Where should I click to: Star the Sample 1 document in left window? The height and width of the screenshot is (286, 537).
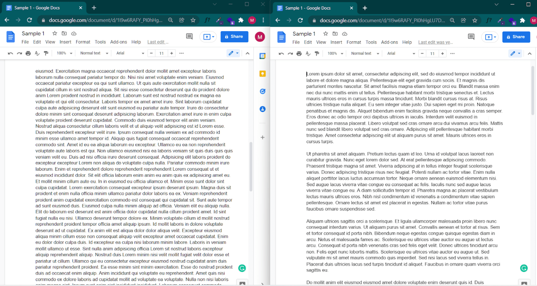point(55,34)
